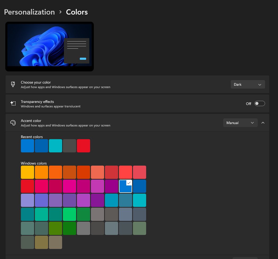Select the dark forest green Windows color swatch
Viewport: 278px width, 259px height.
tap(69, 228)
